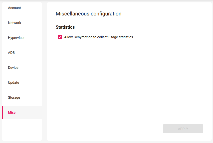Go to the ADB settings
The image size is (213, 143).
click(11, 53)
